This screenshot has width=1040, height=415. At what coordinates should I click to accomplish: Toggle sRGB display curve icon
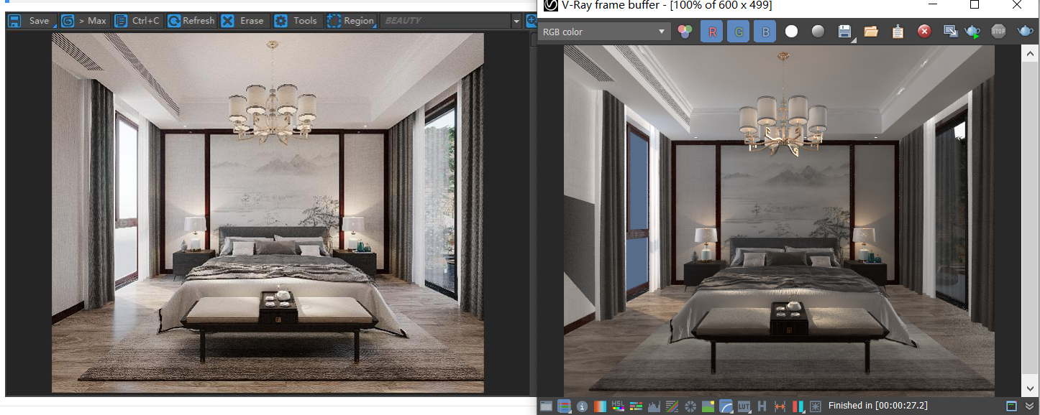[726, 406]
